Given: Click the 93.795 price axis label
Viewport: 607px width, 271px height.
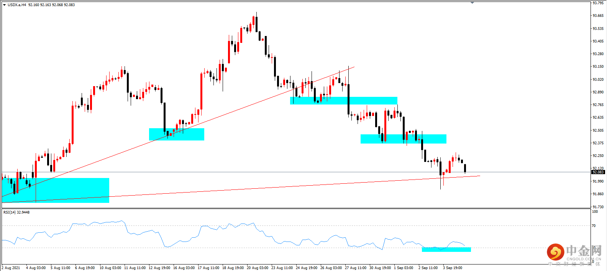Looking at the screenshot, I should [x=598, y=3].
